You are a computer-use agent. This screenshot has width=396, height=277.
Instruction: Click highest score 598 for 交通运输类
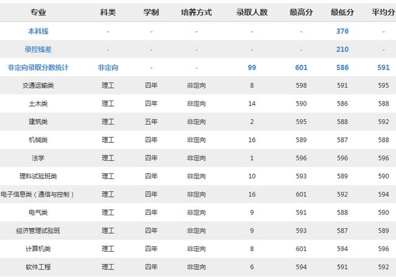301,86
